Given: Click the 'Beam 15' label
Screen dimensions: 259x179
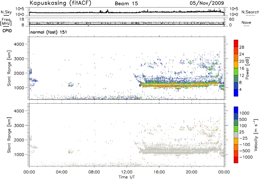Looking at the screenshot, I should pyautogui.click(x=126, y=4).
